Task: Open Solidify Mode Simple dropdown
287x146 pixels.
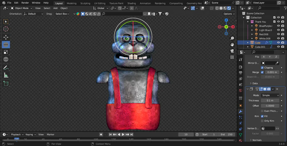Action: coord(270,95)
